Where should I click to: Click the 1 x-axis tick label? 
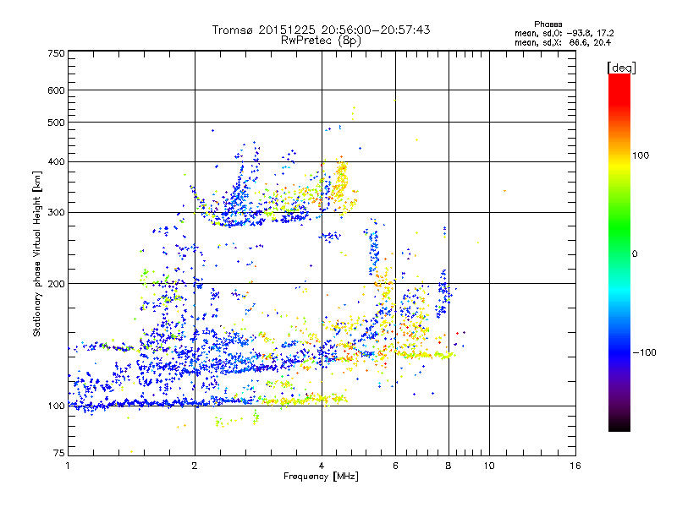coord(68,466)
